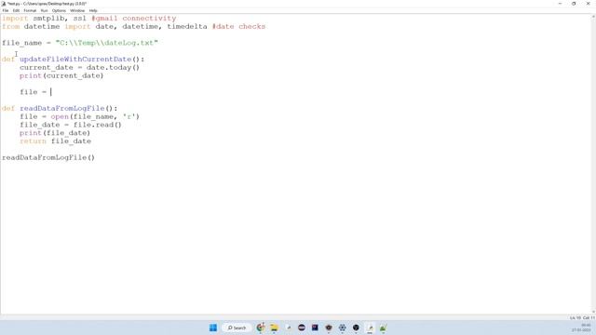
Task: Open the File menu
Action: point(6,10)
